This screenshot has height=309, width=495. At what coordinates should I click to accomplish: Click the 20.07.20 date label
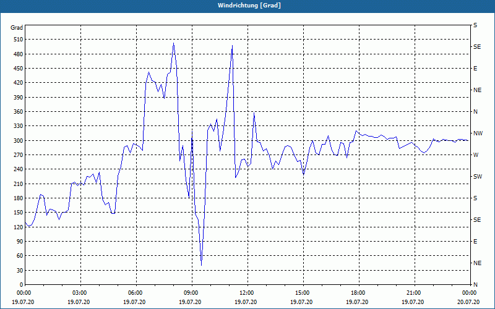click(469, 302)
